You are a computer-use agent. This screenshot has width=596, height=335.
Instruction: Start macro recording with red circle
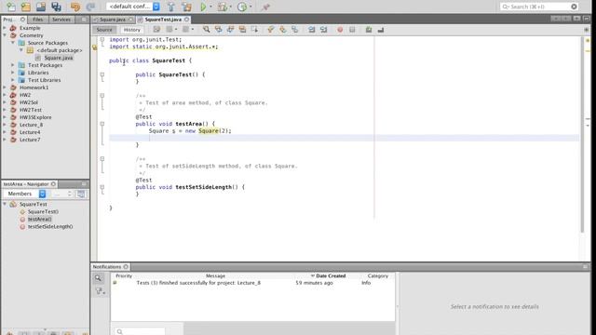(340, 30)
